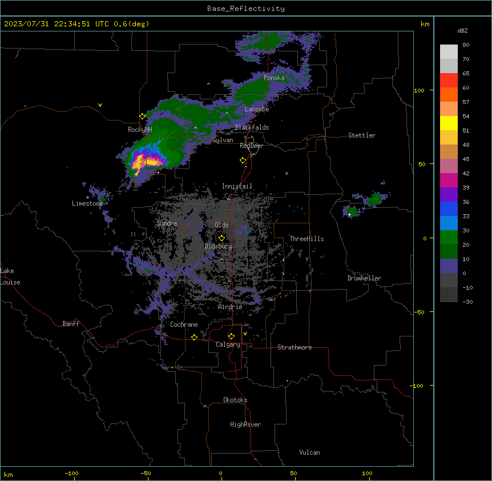Select the Drumheller label
This screenshot has height=481, width=492.
(364, 278)
